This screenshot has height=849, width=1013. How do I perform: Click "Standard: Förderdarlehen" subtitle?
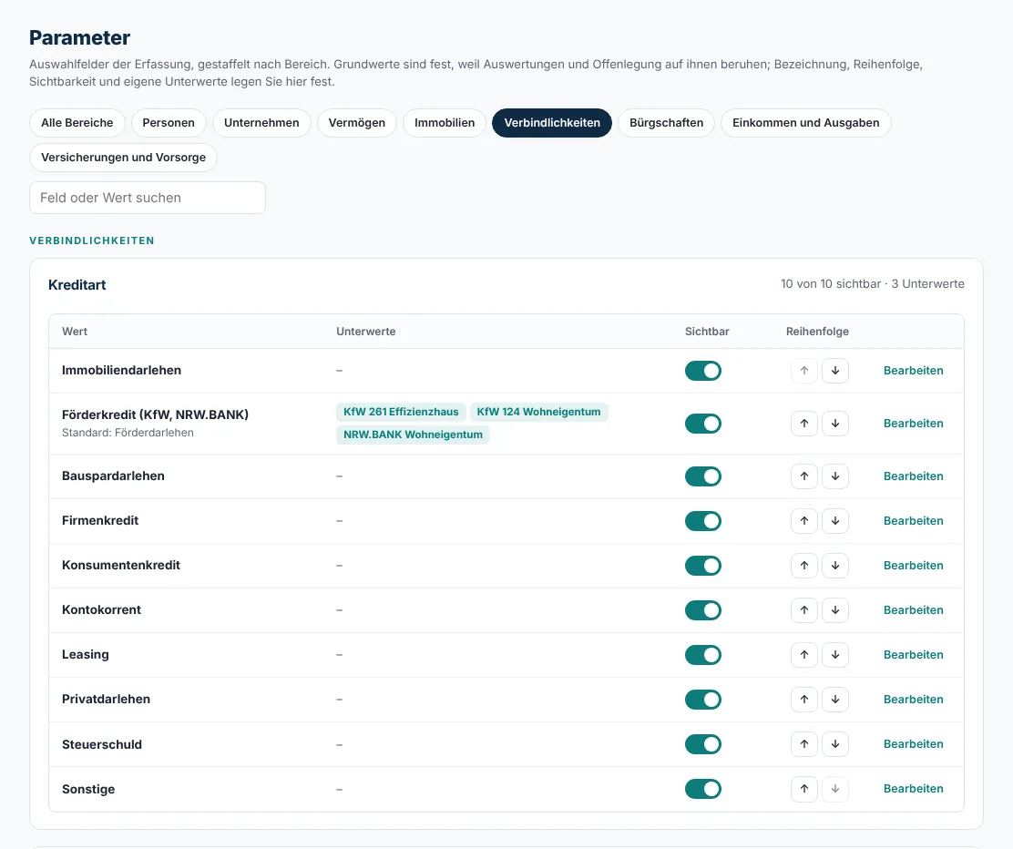[x=128, y=433]
